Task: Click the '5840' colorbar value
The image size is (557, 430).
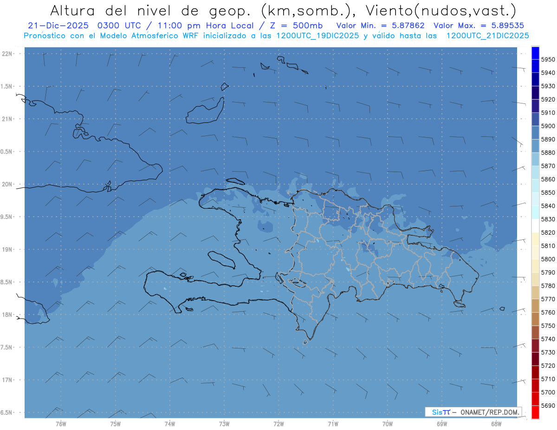Action: click(548, 205)
